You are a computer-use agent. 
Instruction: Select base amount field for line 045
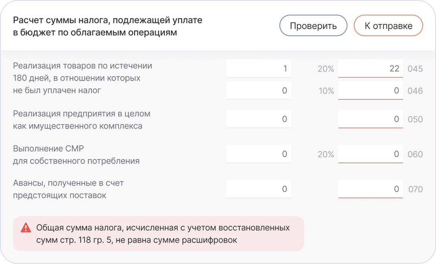tap(259, 68)
